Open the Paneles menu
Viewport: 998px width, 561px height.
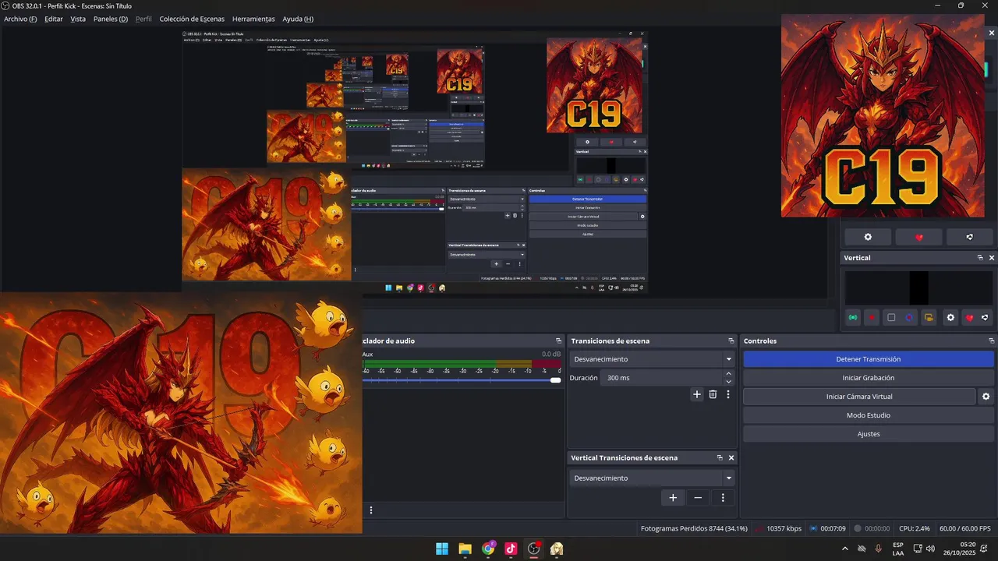tap(111, 19)
